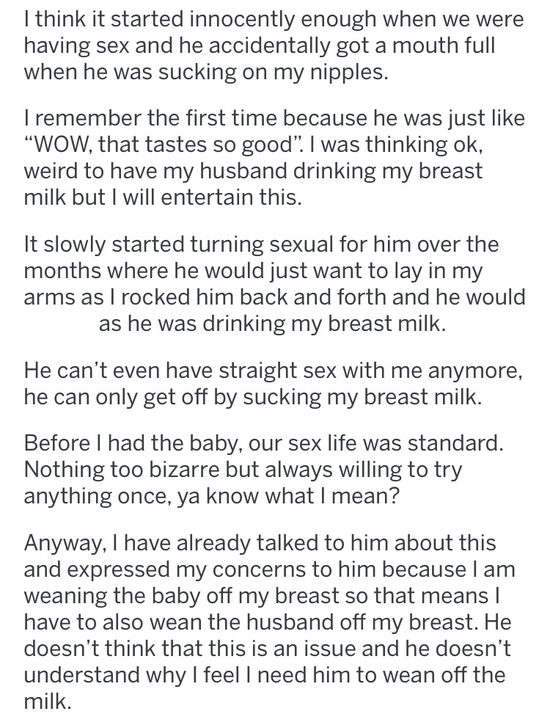Click the line starting "weaning the baby off"
This screenshot has width=550, height=714.
click(262, 596)
